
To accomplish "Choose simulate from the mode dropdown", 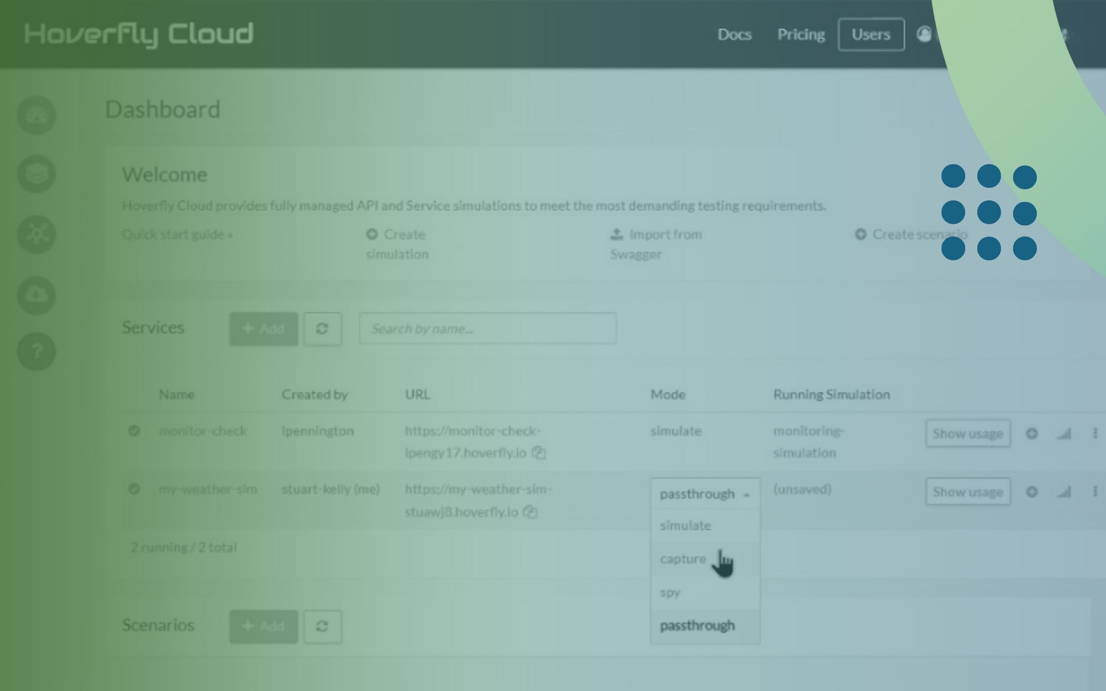I will click(x=685, y=526).
